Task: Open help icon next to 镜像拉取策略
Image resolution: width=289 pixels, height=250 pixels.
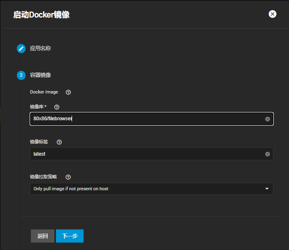Action: (x=68, y=177)
